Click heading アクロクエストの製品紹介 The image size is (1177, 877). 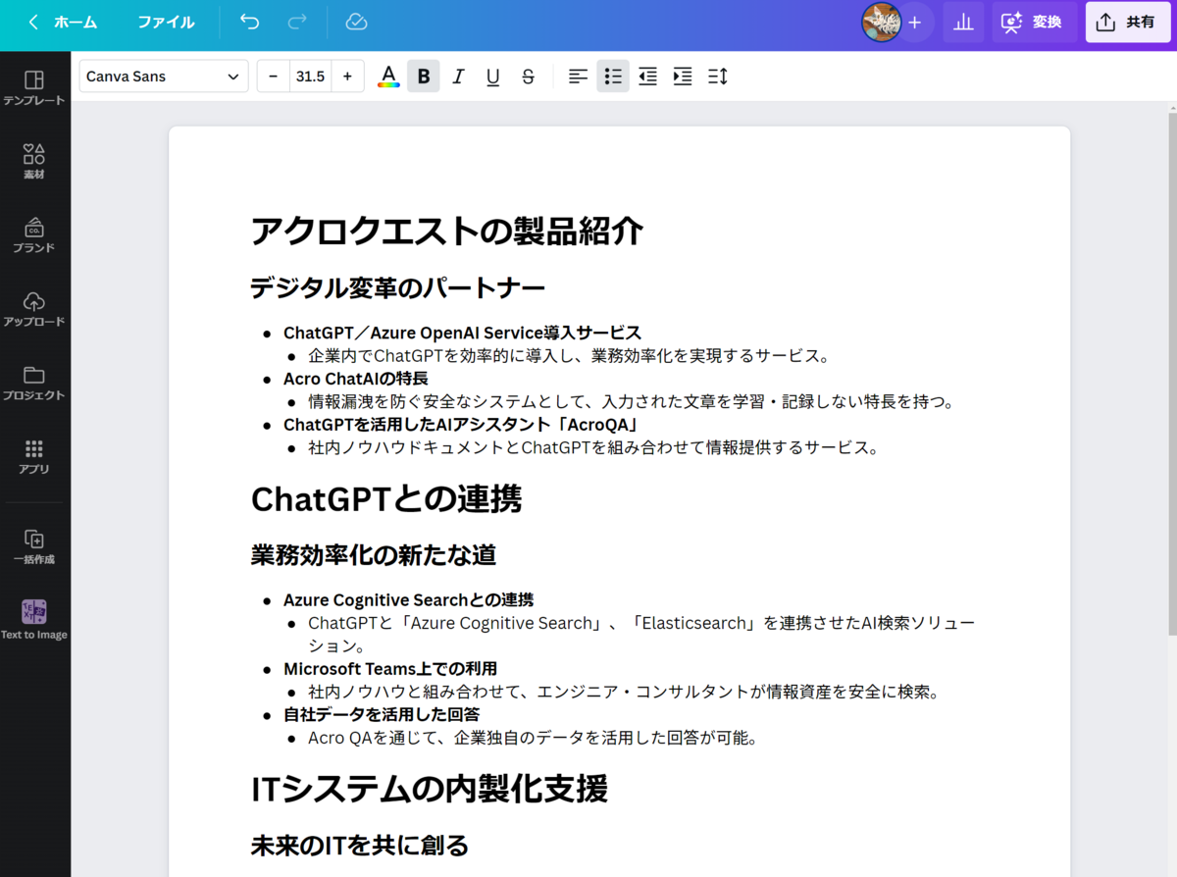click(447, 232)
